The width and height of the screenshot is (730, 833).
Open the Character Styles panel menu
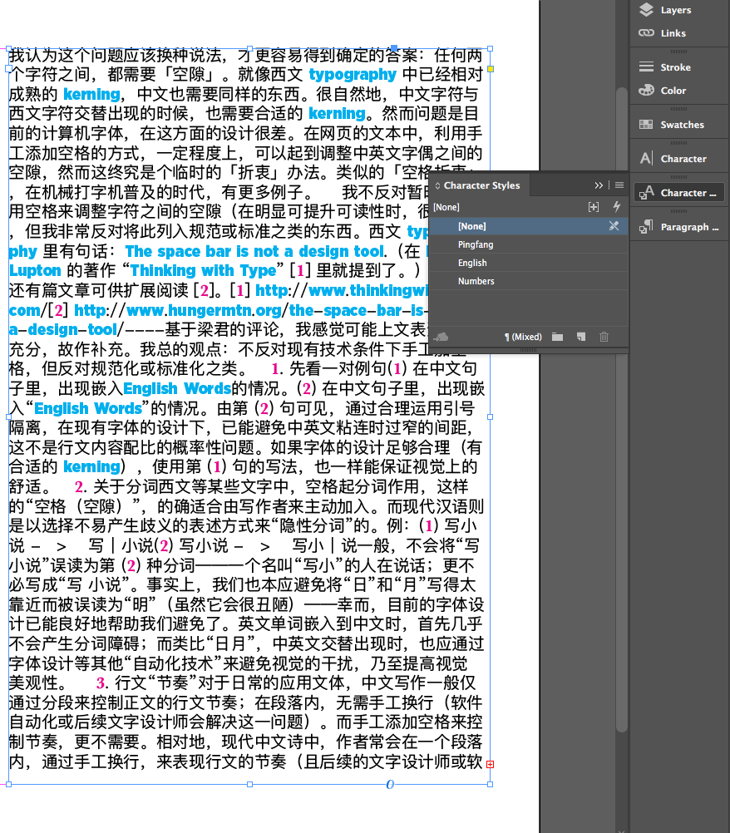(618, 185)
